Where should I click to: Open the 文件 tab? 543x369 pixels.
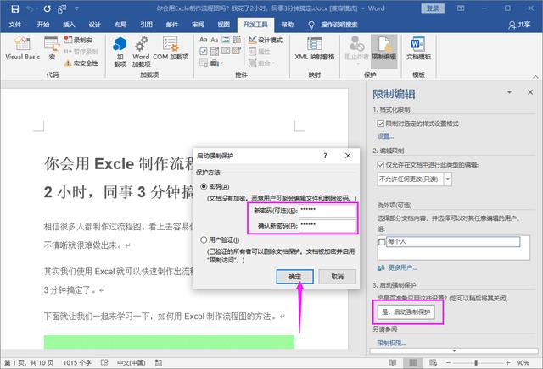coord(15,25)
